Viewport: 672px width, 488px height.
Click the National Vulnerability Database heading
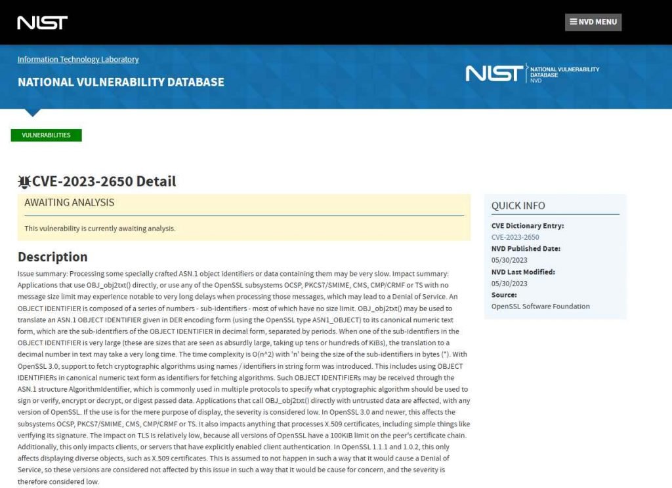point(121,82)
